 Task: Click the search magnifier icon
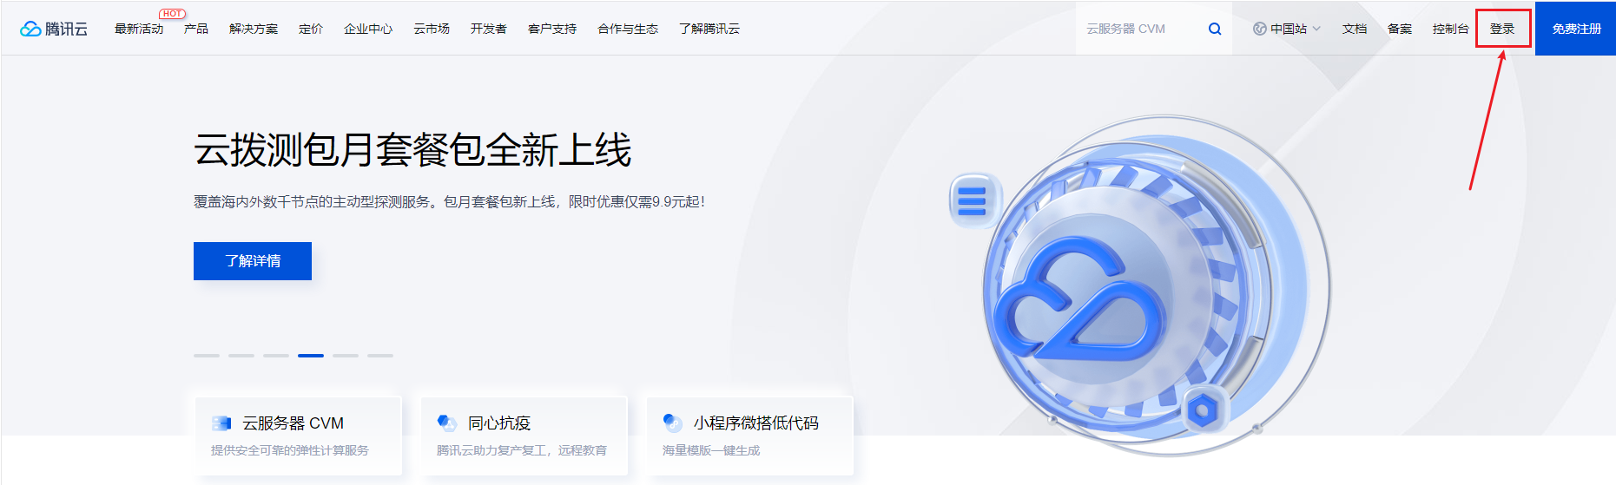tap(1215, 29)
